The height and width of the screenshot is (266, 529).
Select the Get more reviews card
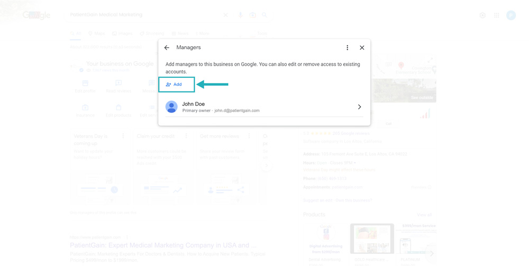coord(226,169)
